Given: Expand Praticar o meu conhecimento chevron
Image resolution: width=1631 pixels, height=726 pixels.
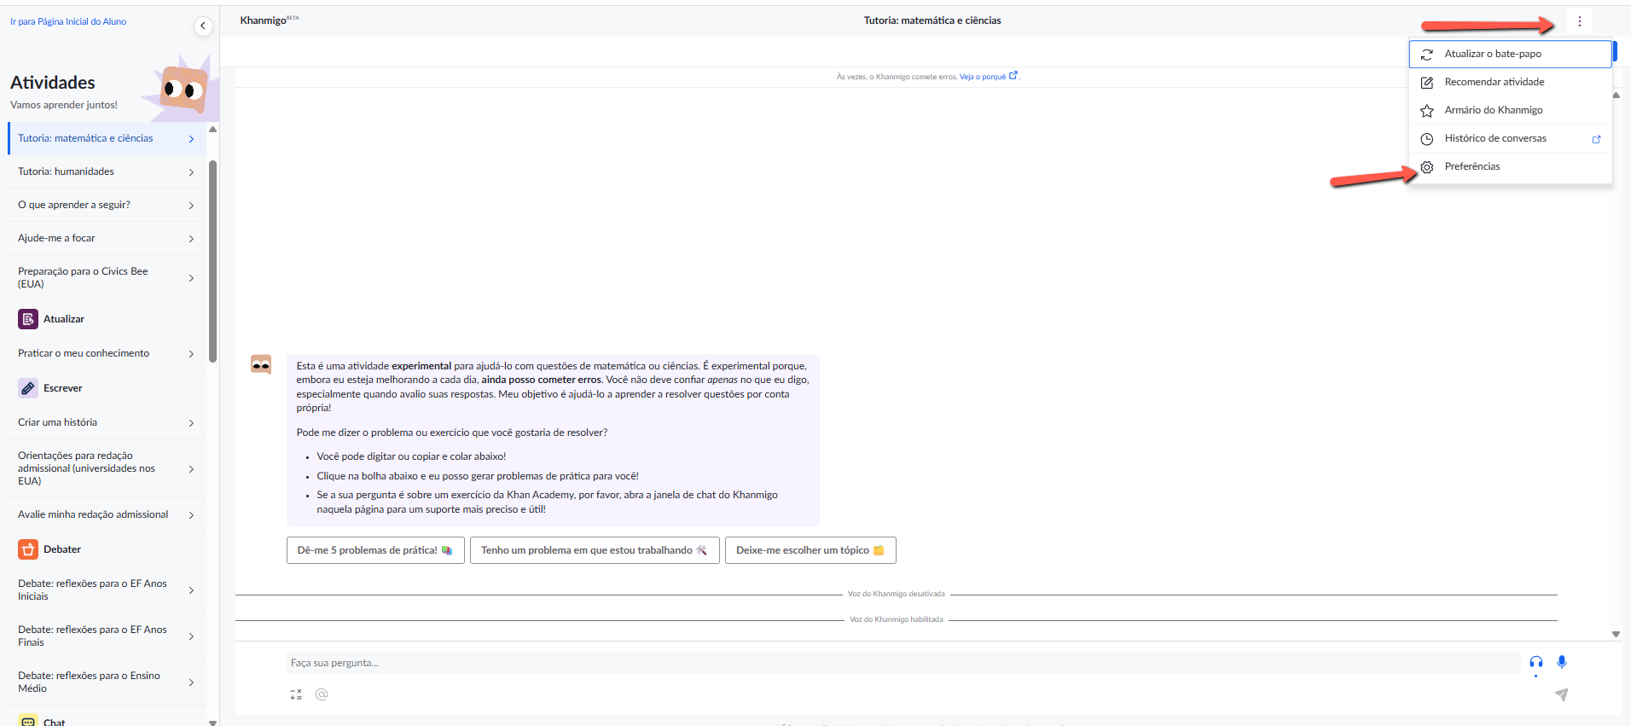Looking at the screenshot, I should point(191,354).
